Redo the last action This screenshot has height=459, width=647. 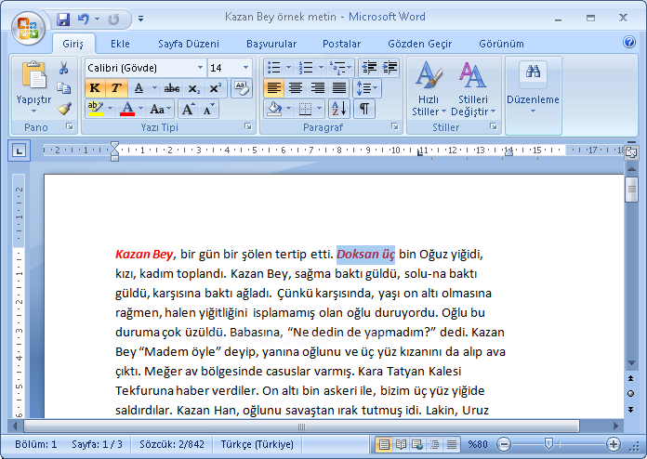[113, 19]
